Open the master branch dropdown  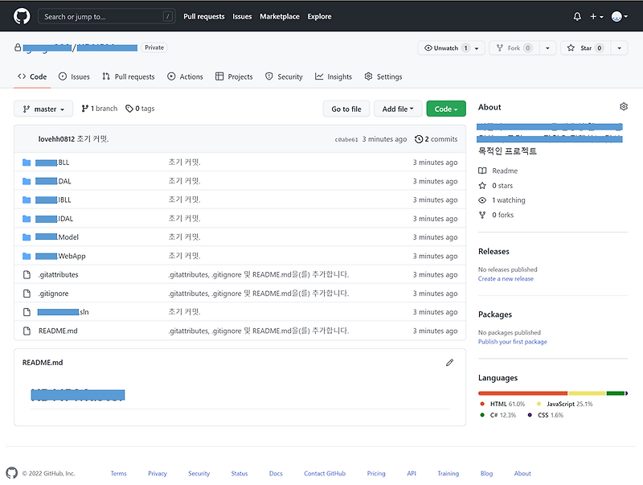[x=43, y=107]
